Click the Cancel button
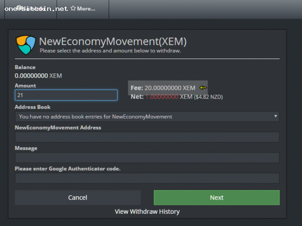Screen dimensions: 302x226 coord(77,198)
